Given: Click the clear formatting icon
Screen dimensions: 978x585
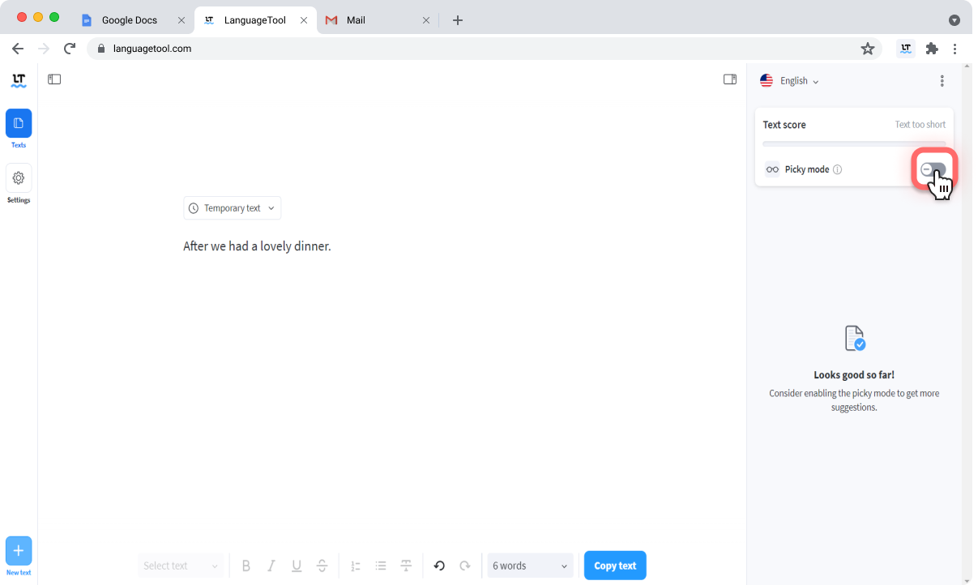Looking at the screenshot, I should [406, 566].
